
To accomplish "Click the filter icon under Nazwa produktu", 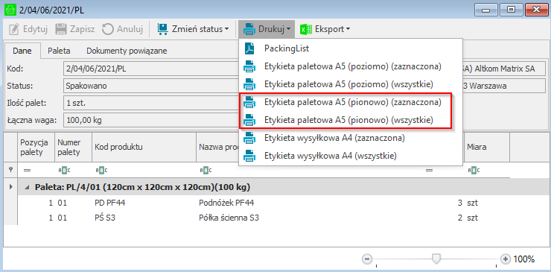I will click(206, 171).
